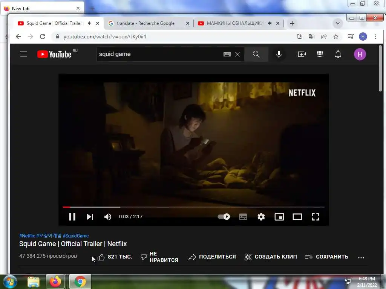This screenshot has width=386, height=289.
Task: Open the on-screen keyboard in search box
Action: (227, 54)
